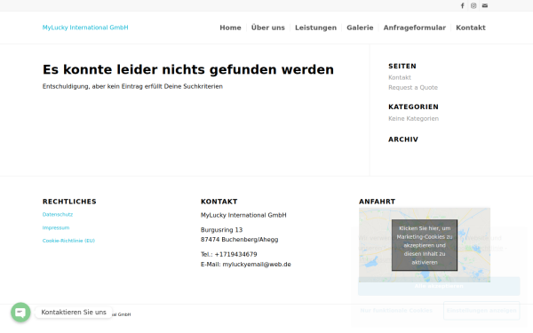Open Kontakt link under Seiten
The height and width of the screenshot is (333, 533).
coord(400,77)
